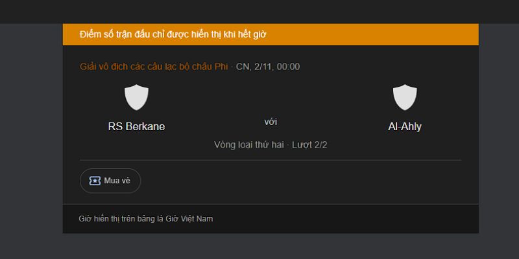Click the gray page margin left of the card
Image resolution: width=519 pixels, height=259 pixels.
[31, 129]
